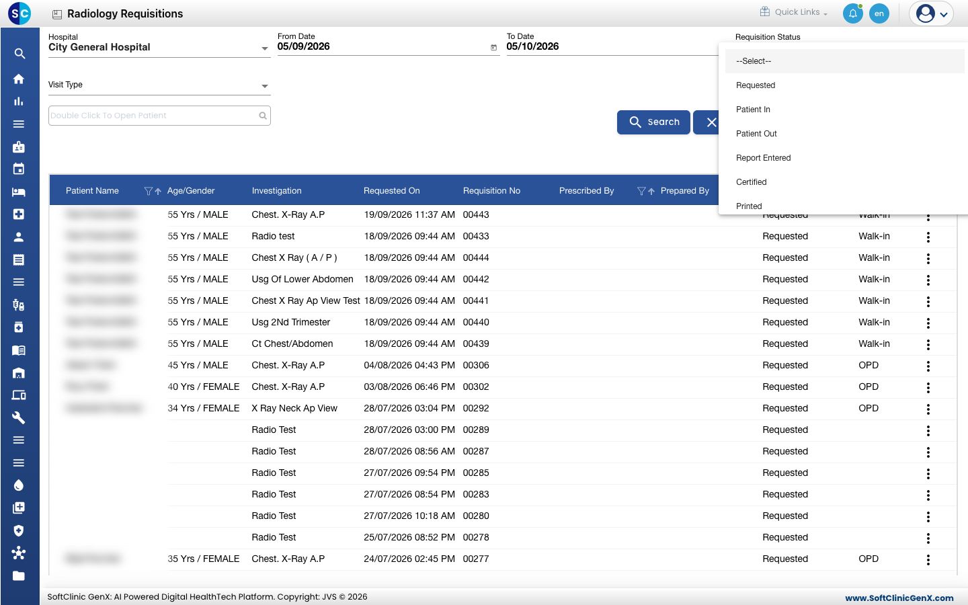
Task: Focus the 'Double Click To Open Patient' field
Action: point(159,116)
